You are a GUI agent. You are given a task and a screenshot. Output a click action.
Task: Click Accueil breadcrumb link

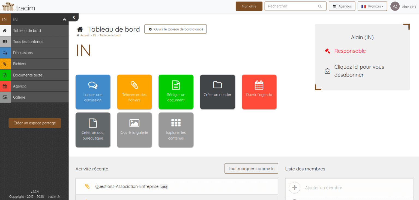[85, 35]
